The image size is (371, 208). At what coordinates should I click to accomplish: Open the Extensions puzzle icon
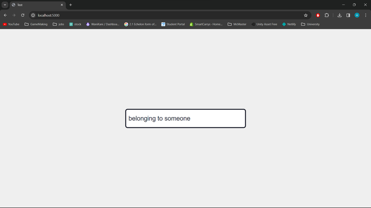coord(327,15)
